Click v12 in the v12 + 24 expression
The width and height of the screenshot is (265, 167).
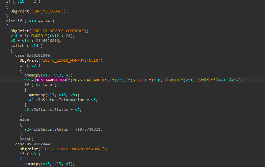coord(55,36)
